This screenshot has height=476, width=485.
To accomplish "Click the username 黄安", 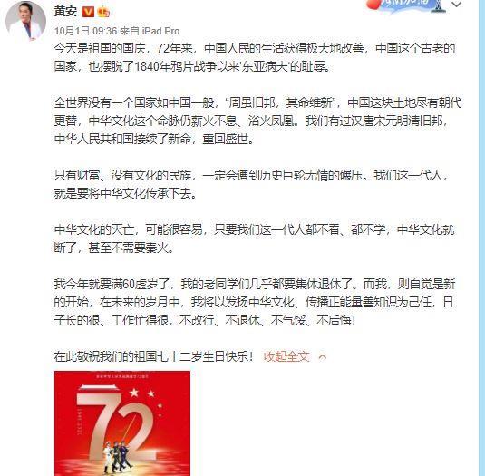I will (65, 12).
